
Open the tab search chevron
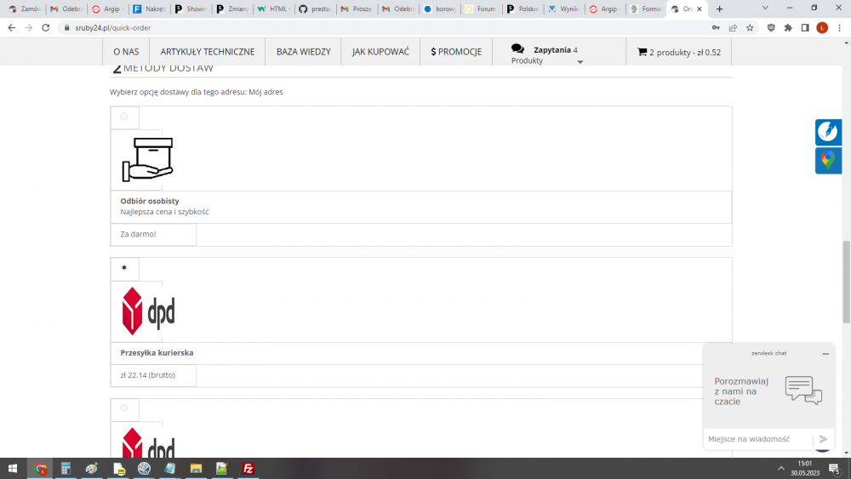(765, 9)
